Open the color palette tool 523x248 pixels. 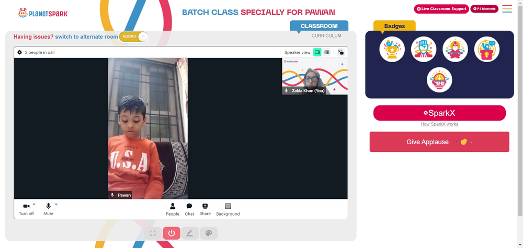point(209,233)
